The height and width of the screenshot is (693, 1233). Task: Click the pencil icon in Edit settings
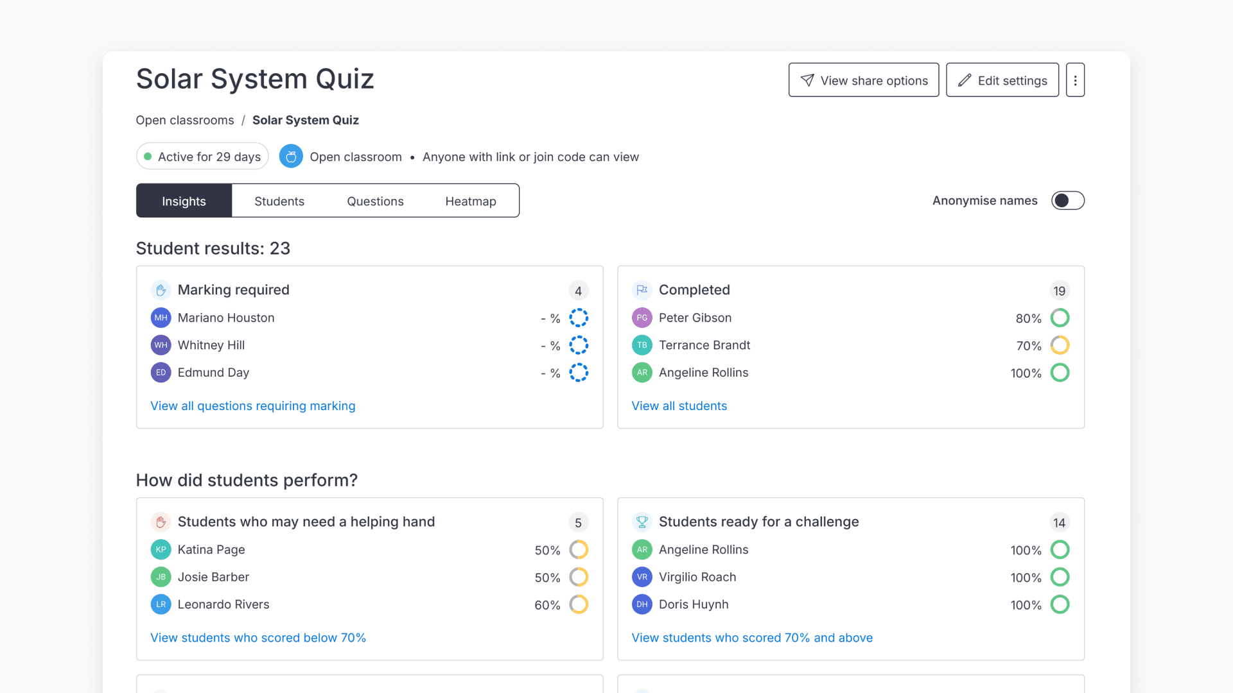pyautogui.click(x=965, y=80)
